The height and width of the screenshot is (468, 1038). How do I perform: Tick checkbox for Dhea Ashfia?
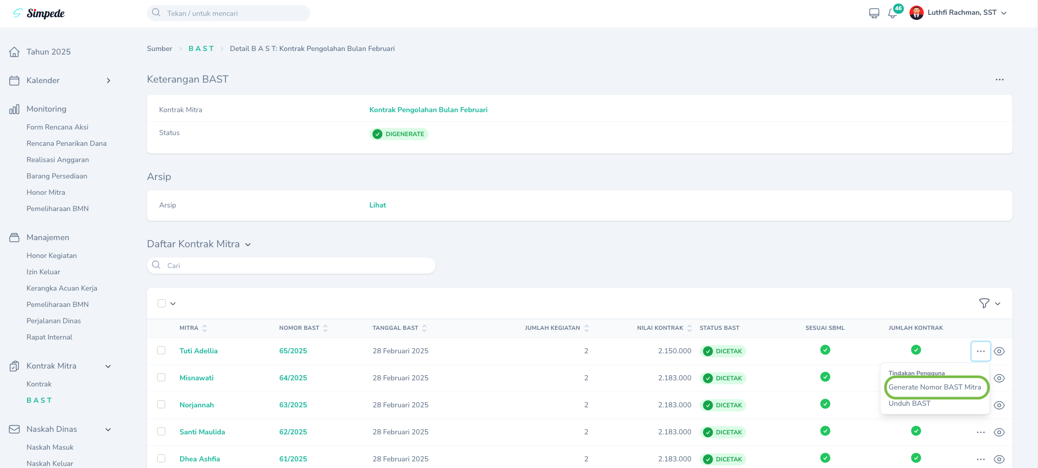(161, 458)
